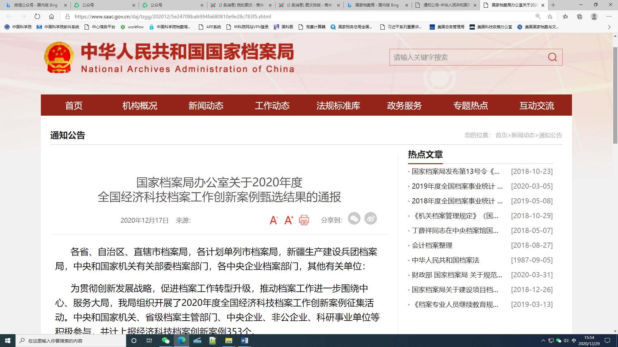
Task: Decrease article font size with A- icon
Action: tap(274, 220)
